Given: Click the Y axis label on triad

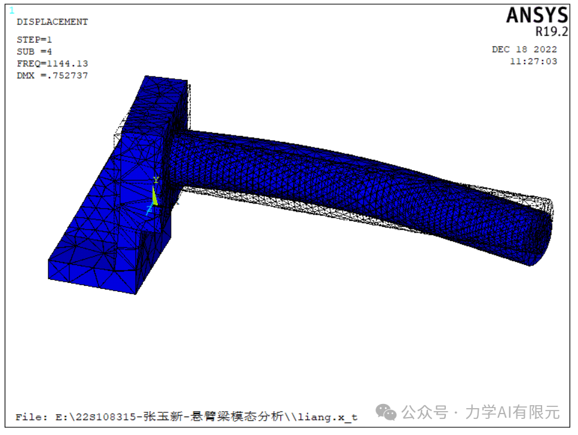Looking at the screenshot, I should point(156,180).
